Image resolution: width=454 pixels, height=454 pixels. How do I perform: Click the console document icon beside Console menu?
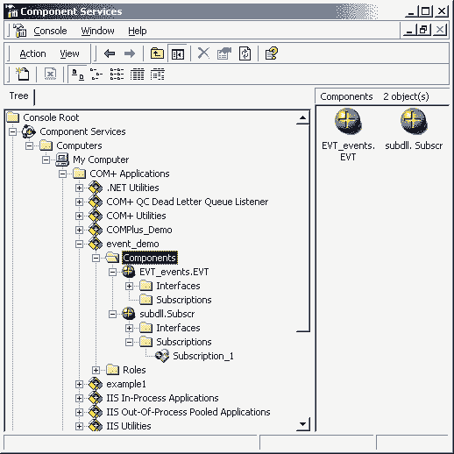(20, 31)
